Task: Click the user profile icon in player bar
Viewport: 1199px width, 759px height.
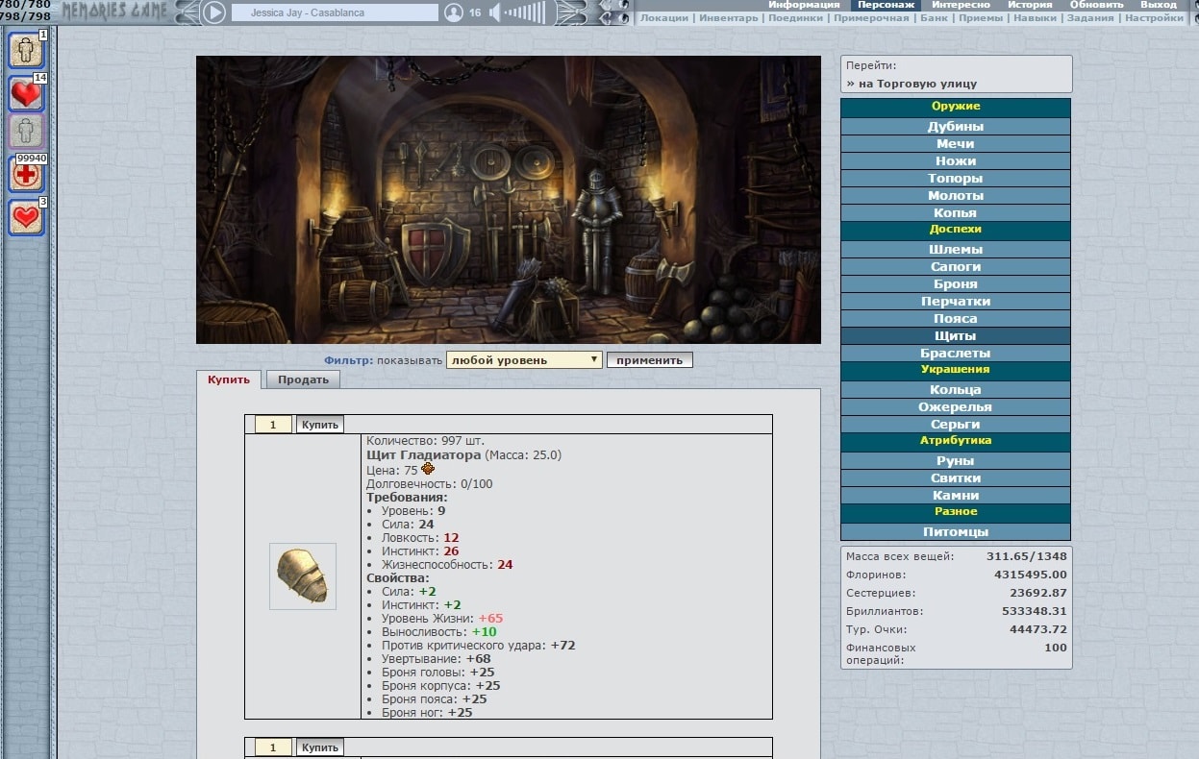Action: point(454,12)
